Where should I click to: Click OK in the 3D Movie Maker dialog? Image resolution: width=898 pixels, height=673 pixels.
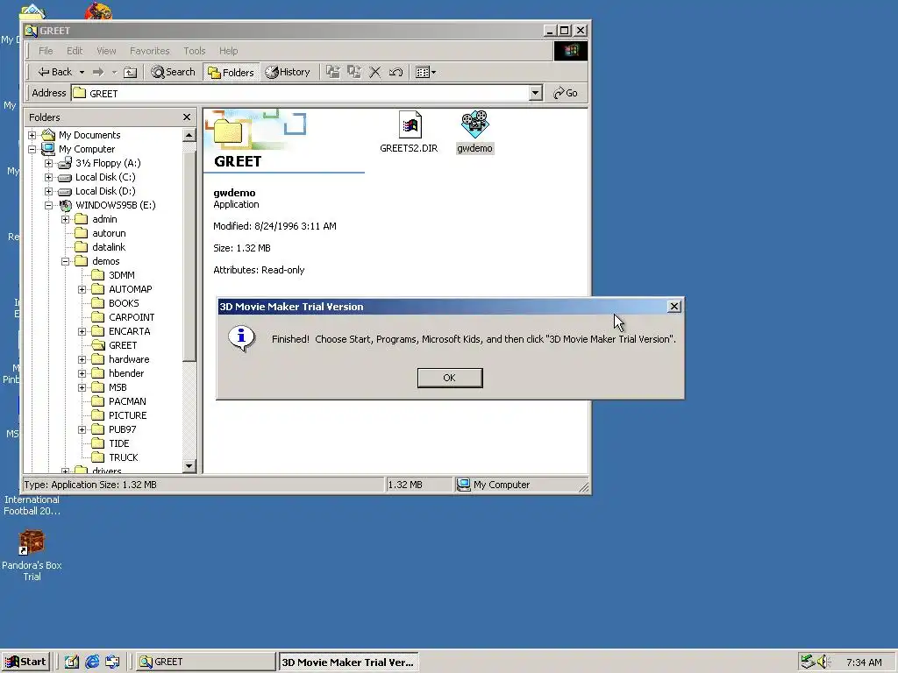click(450, 378)
